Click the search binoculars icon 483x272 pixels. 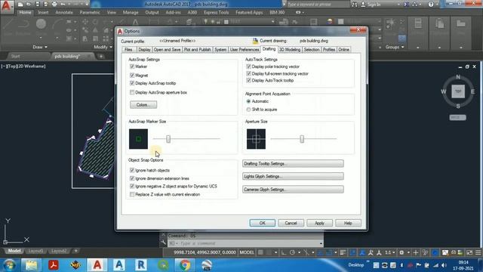pyautogui.click(x=355, y=5)
